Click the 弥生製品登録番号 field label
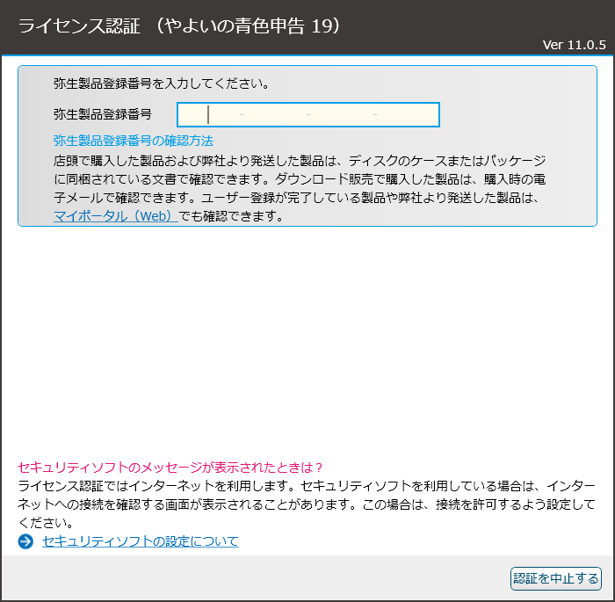The width and height of the screenshot is (615, 602). (x=103, y=114)
